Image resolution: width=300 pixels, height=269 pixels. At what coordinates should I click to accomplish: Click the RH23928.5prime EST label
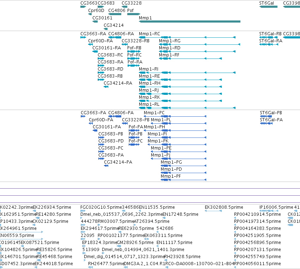[x=183, y=257]
